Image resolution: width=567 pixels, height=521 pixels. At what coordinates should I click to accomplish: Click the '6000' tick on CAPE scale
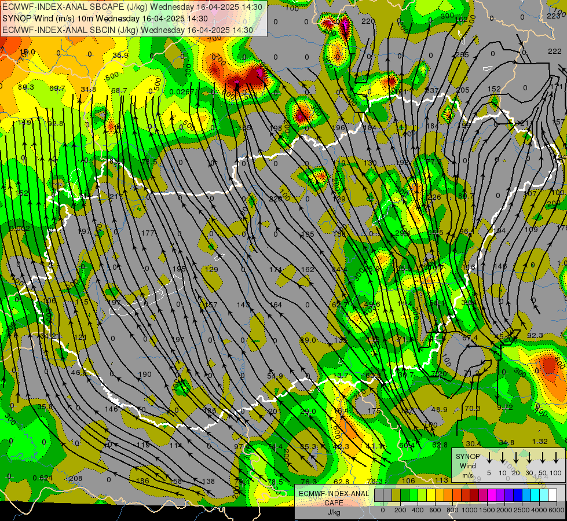point(557,510)
